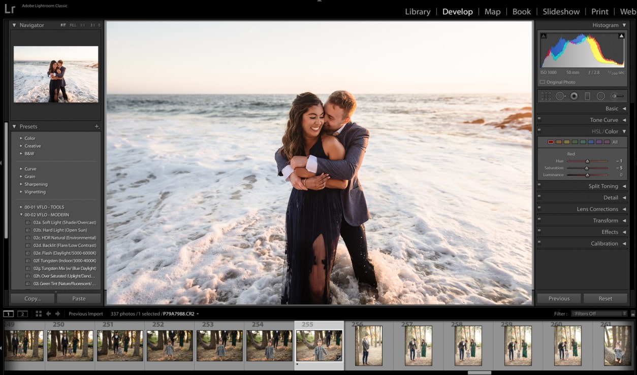The height and width of the screenshot is (375, 637).
Task: Click the Reset button
Action: coord(605,298)
